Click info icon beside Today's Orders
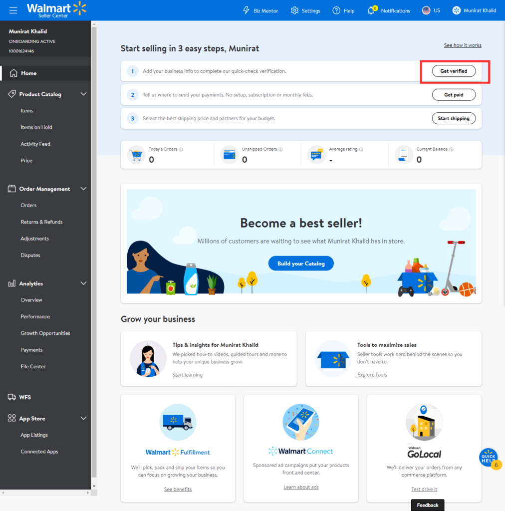Screen dimensions: 505x511 [181, 149]
